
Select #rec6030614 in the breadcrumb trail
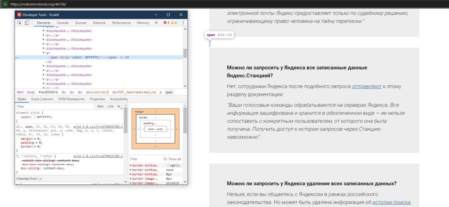coord(48,92)
